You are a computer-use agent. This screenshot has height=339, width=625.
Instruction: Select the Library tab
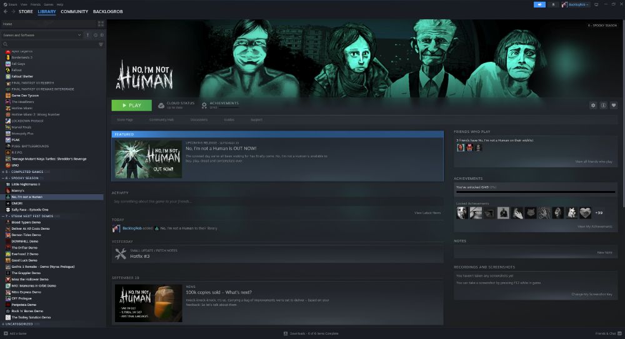[47, 12]
